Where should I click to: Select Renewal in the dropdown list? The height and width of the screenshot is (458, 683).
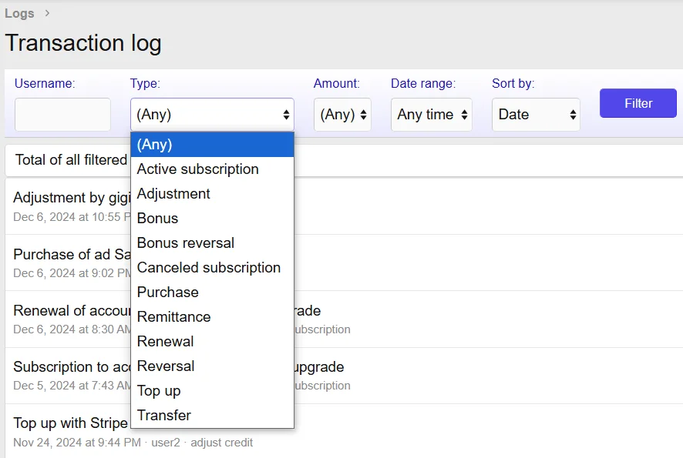[166, 342]
